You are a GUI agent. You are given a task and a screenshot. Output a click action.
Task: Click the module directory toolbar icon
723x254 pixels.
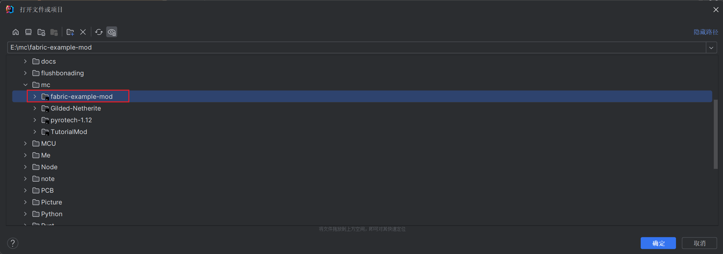pos(54,32)
